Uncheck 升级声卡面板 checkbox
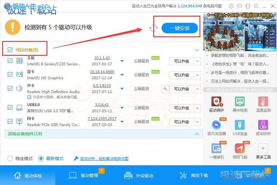 pyautogui.click(x=29, y=97)
